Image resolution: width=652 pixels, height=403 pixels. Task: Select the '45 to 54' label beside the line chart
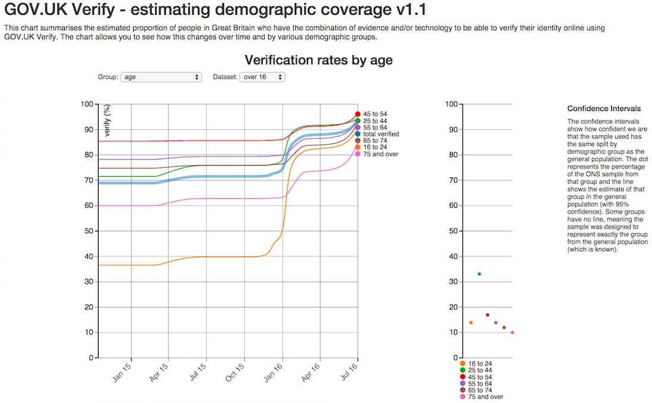[375, 114]
